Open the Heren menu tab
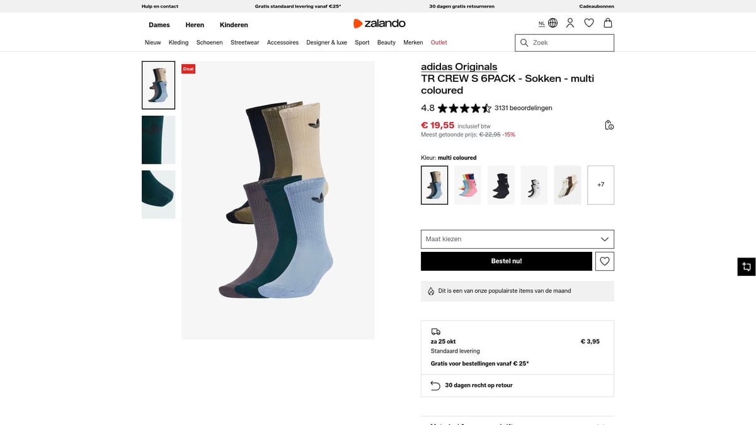 [195, 25]
